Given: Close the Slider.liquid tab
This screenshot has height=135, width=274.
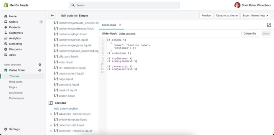Looking at the screenshot, I should click(x=120, y=25).
